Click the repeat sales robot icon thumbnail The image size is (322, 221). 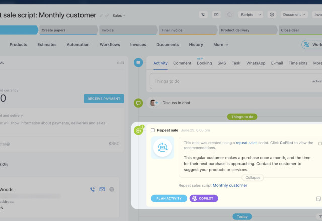[163, 147]
